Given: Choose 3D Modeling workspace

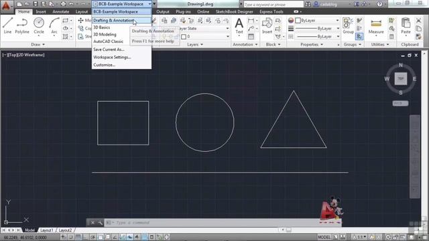Looking at the screenshot, I should [x=121, y=34].
